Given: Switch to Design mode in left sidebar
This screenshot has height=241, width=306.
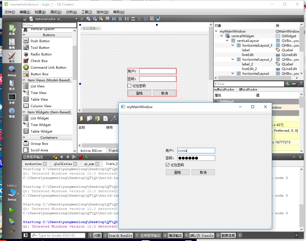Looking at the screenshot, I should coord(12,57).
